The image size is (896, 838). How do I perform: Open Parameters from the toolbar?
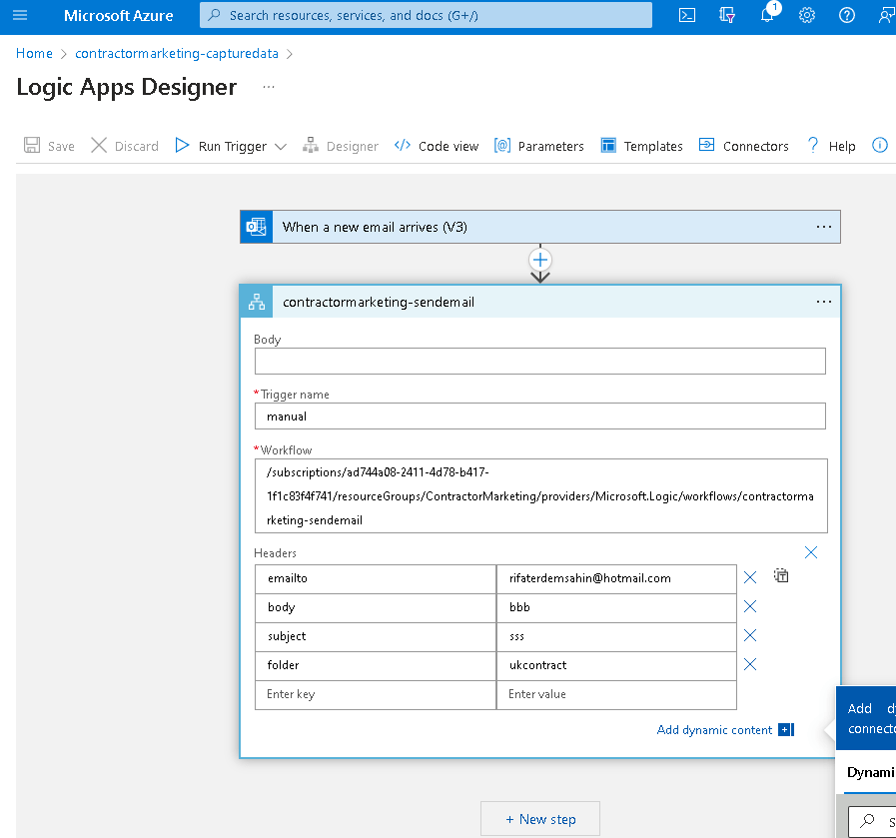(538, 146)
